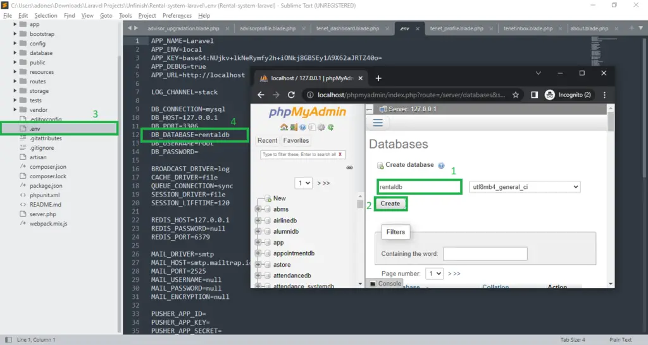The image size is (648, 345).
Task: Open composer.json from the sidebar
Action: click(47, 167)
